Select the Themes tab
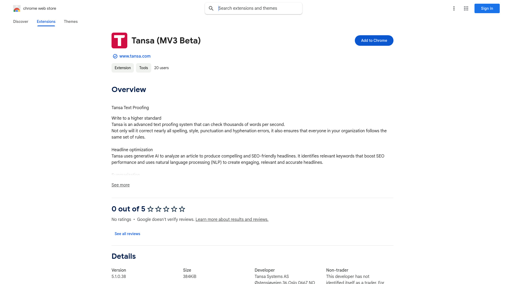This screenshot has width=505, height=284. (71, 22)
